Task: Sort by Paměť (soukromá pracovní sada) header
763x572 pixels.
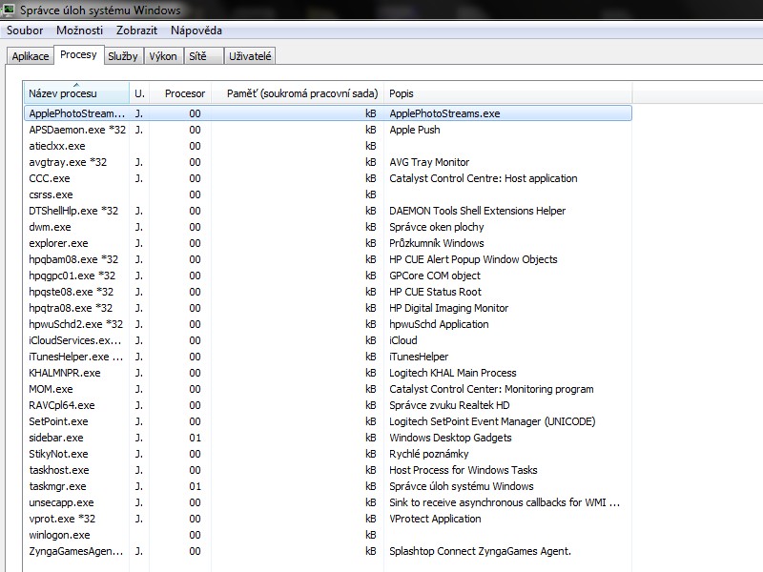Action: 298,92
